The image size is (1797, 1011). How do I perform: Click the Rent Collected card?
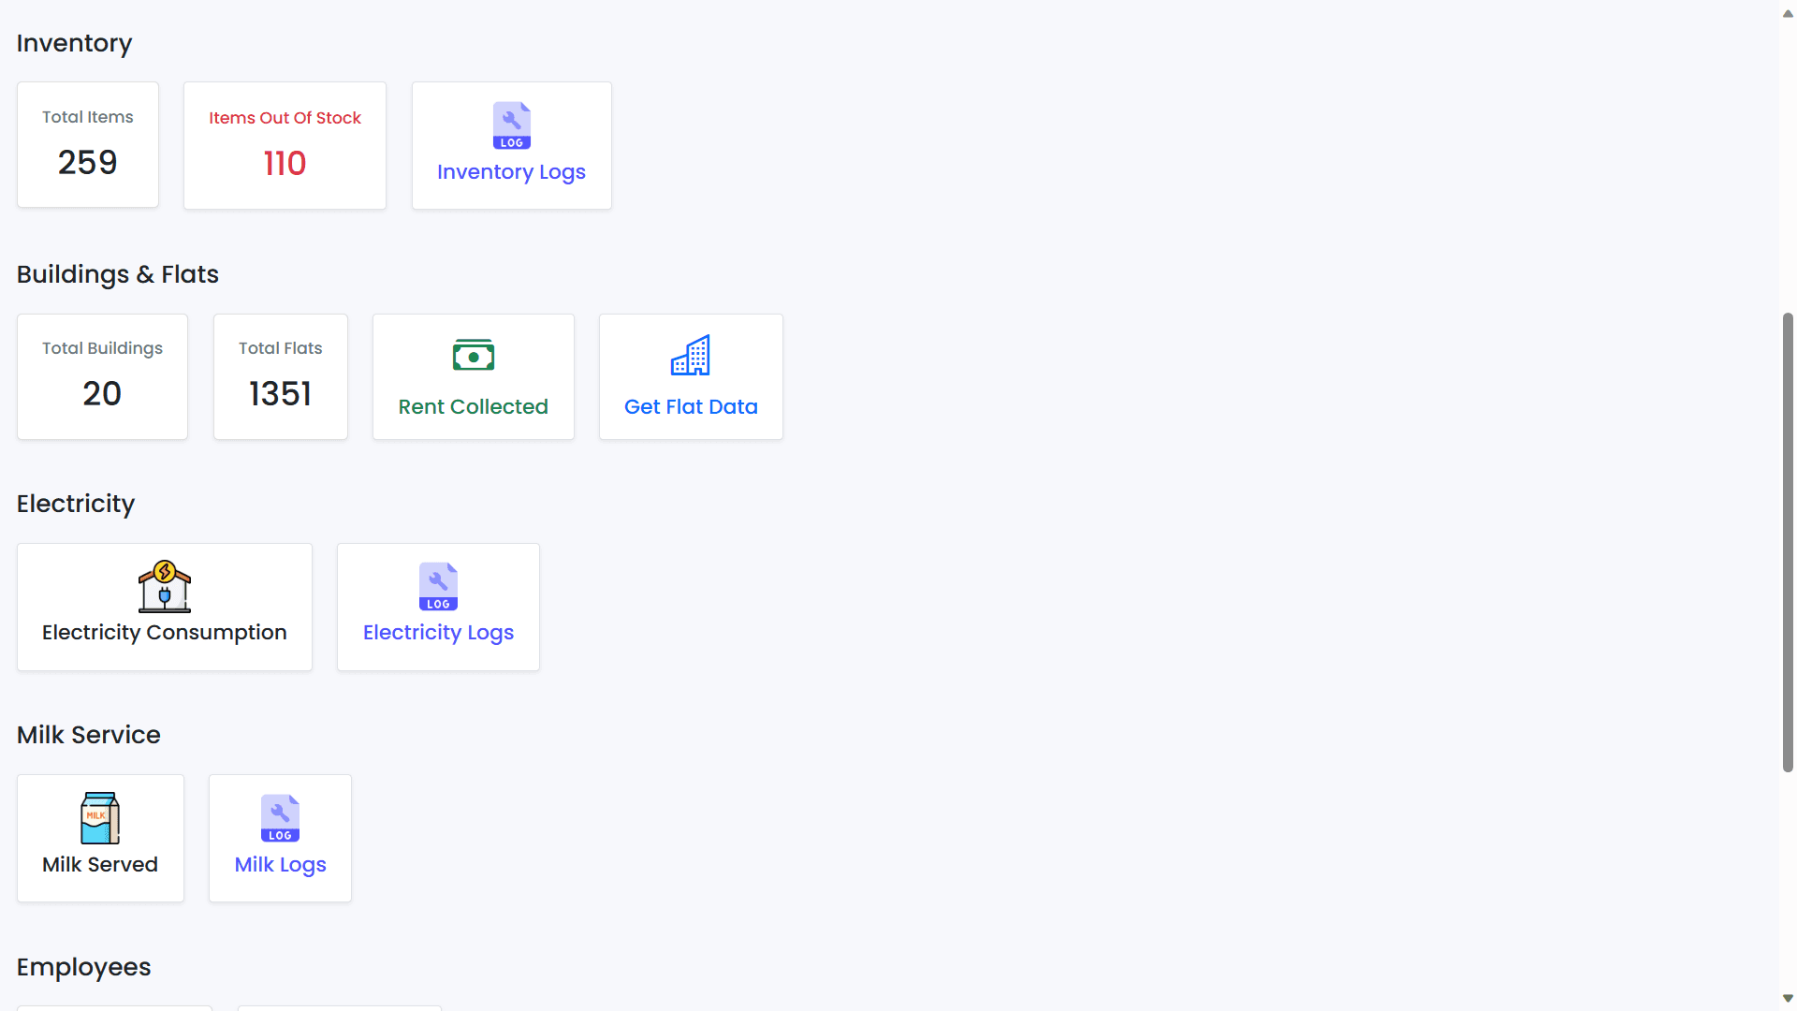click(473, 376)
